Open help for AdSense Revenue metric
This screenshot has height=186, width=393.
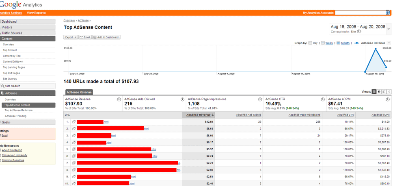point(119,99)
